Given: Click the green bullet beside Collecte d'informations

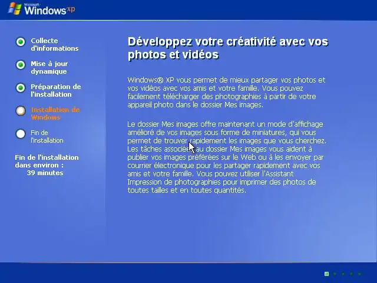Looking at the screenshot, I should (21, 42).
